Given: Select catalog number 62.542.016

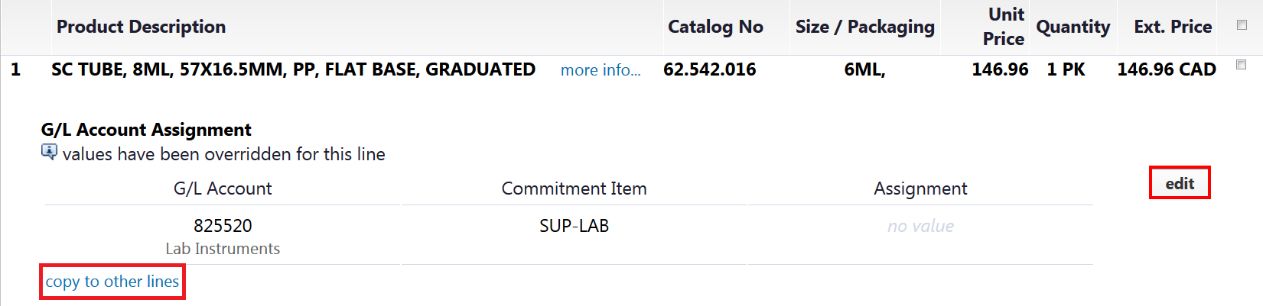Looking at the screenshot, I should [x=709, y=69].
